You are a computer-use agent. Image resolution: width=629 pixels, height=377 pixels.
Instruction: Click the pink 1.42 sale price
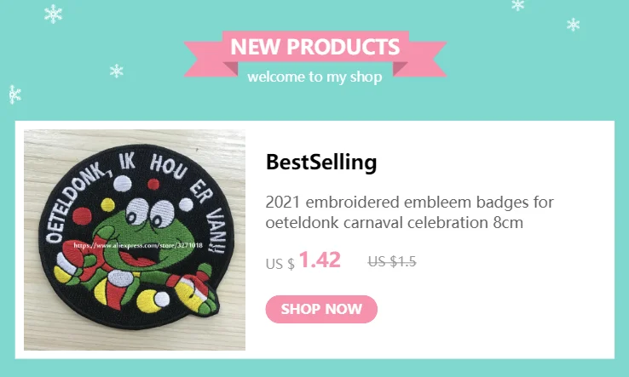tap(320, 260)
